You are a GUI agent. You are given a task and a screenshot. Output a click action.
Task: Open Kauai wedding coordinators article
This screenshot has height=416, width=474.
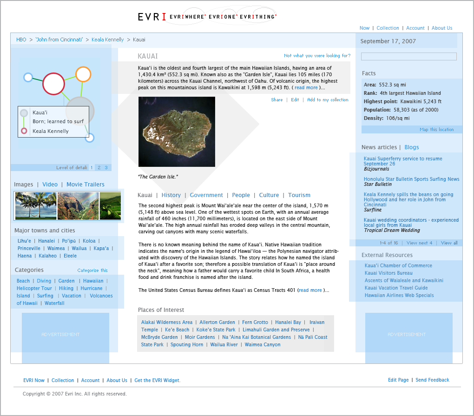click(411, 223)
